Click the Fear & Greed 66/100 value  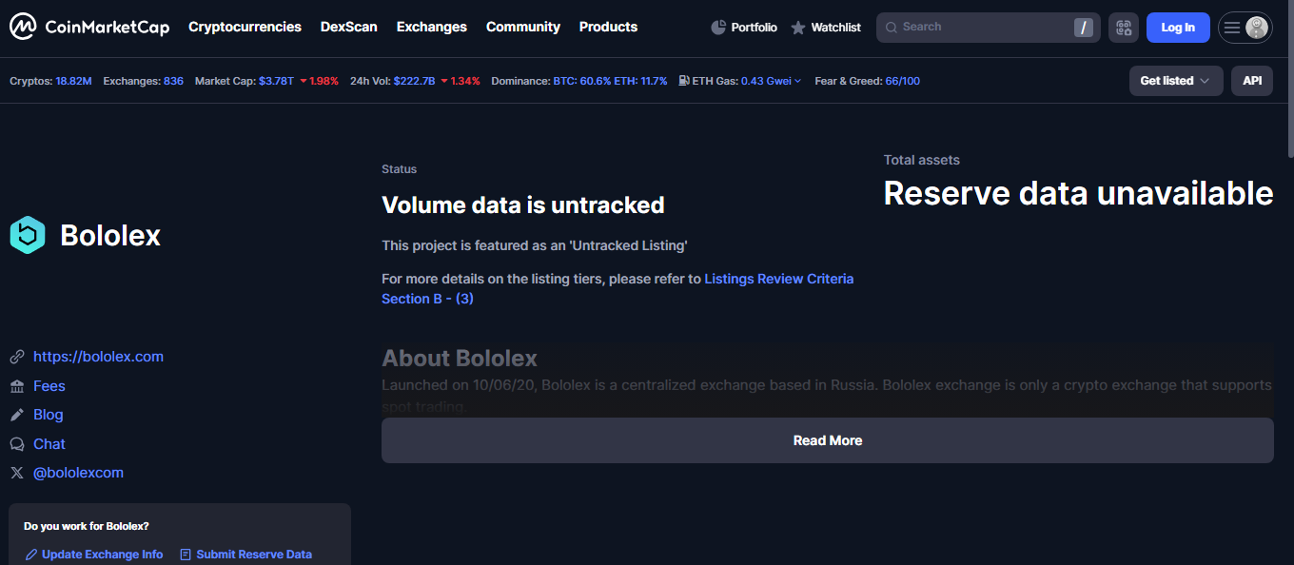pos(903,81)
